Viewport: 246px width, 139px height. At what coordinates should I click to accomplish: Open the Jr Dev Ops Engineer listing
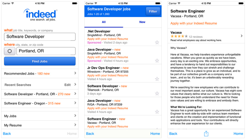123,73
